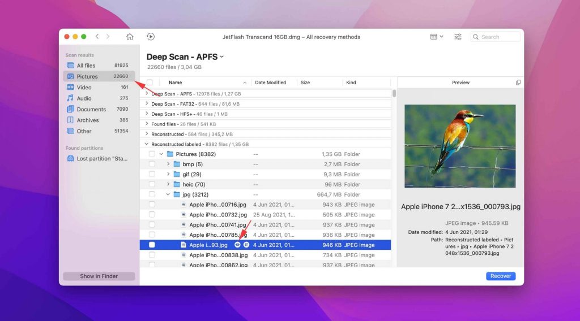Click the eye preview icon on selected file

[237, 245]
